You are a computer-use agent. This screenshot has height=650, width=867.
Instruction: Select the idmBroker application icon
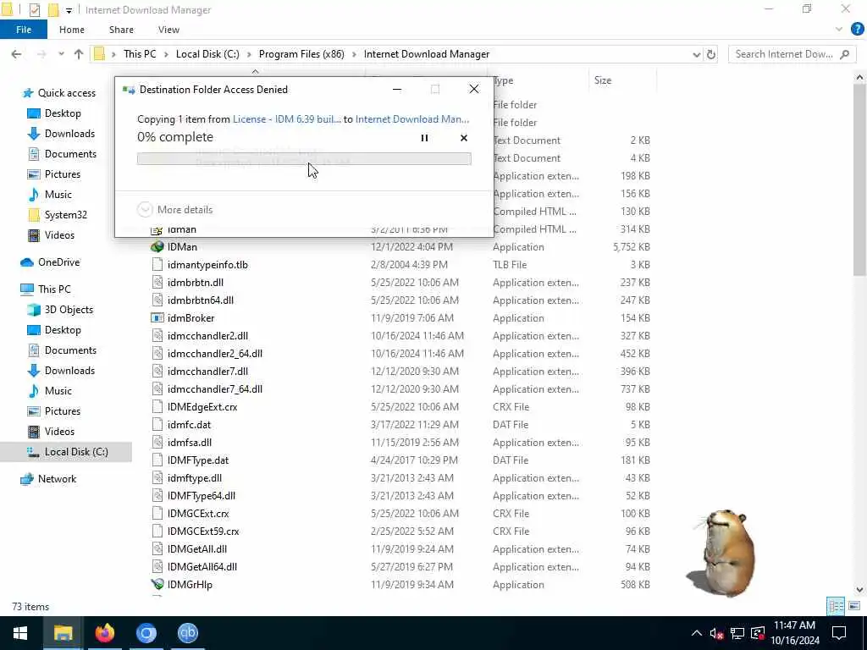(x=157, y=318)
